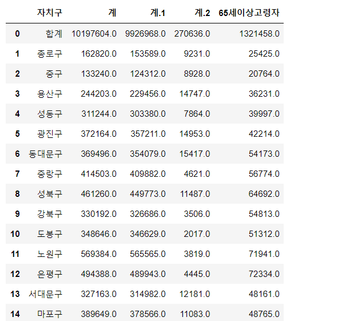The image size is (346, 321).
Task: Select the 서대문구 cell
Action: coord(45,294)
